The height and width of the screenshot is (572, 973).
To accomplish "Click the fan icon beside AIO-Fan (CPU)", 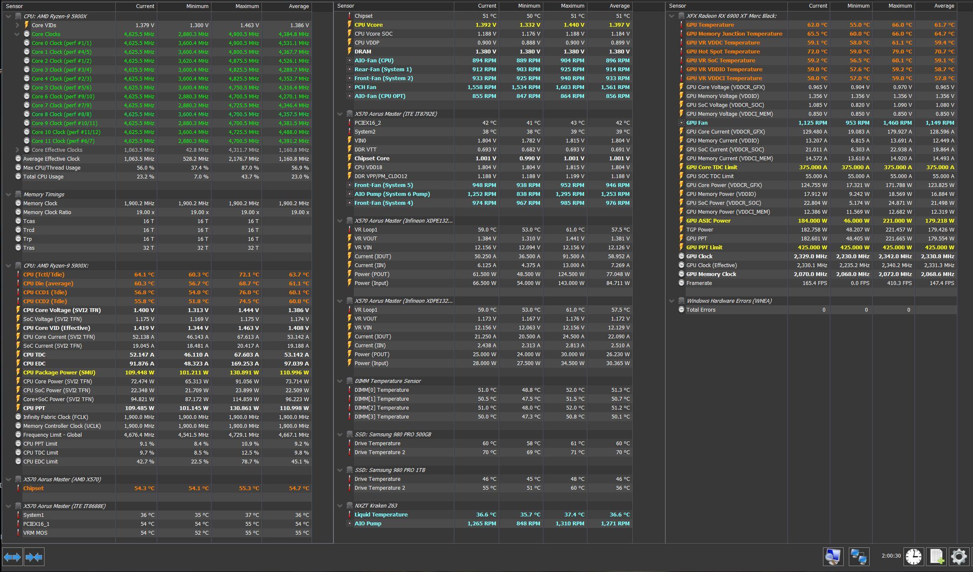I will point(350,60).
